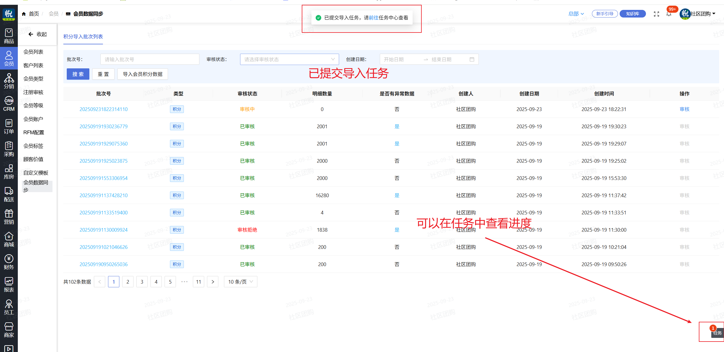Open the 任务 floating task button
Image resolution: width=724 pixels, height=352 pixels.
pos(717,333)
